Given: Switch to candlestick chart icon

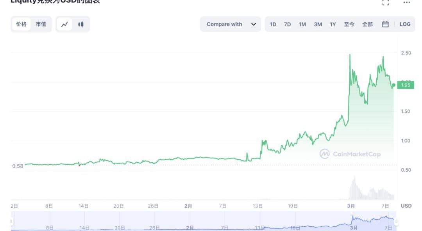Looking at the screenshot, I should click(81, 24).
